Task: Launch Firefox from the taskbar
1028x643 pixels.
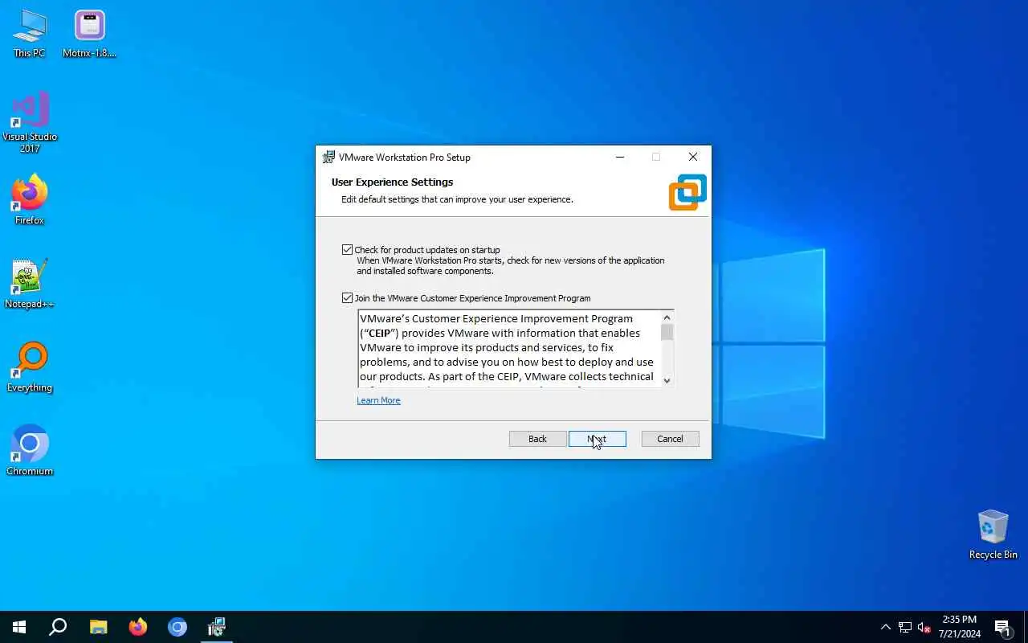Action: tap(138, 627)
